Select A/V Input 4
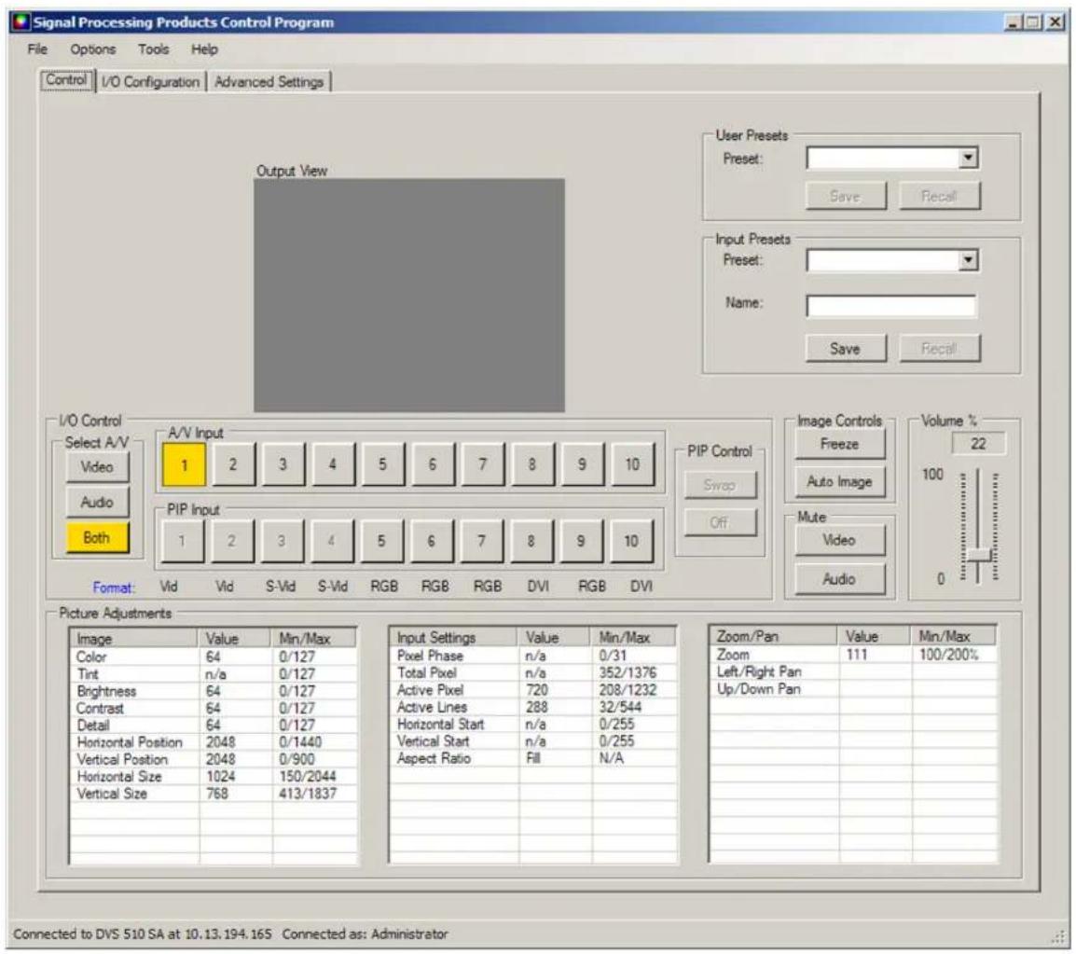Viewport: 1076px width, 954px height. [333, 464]
